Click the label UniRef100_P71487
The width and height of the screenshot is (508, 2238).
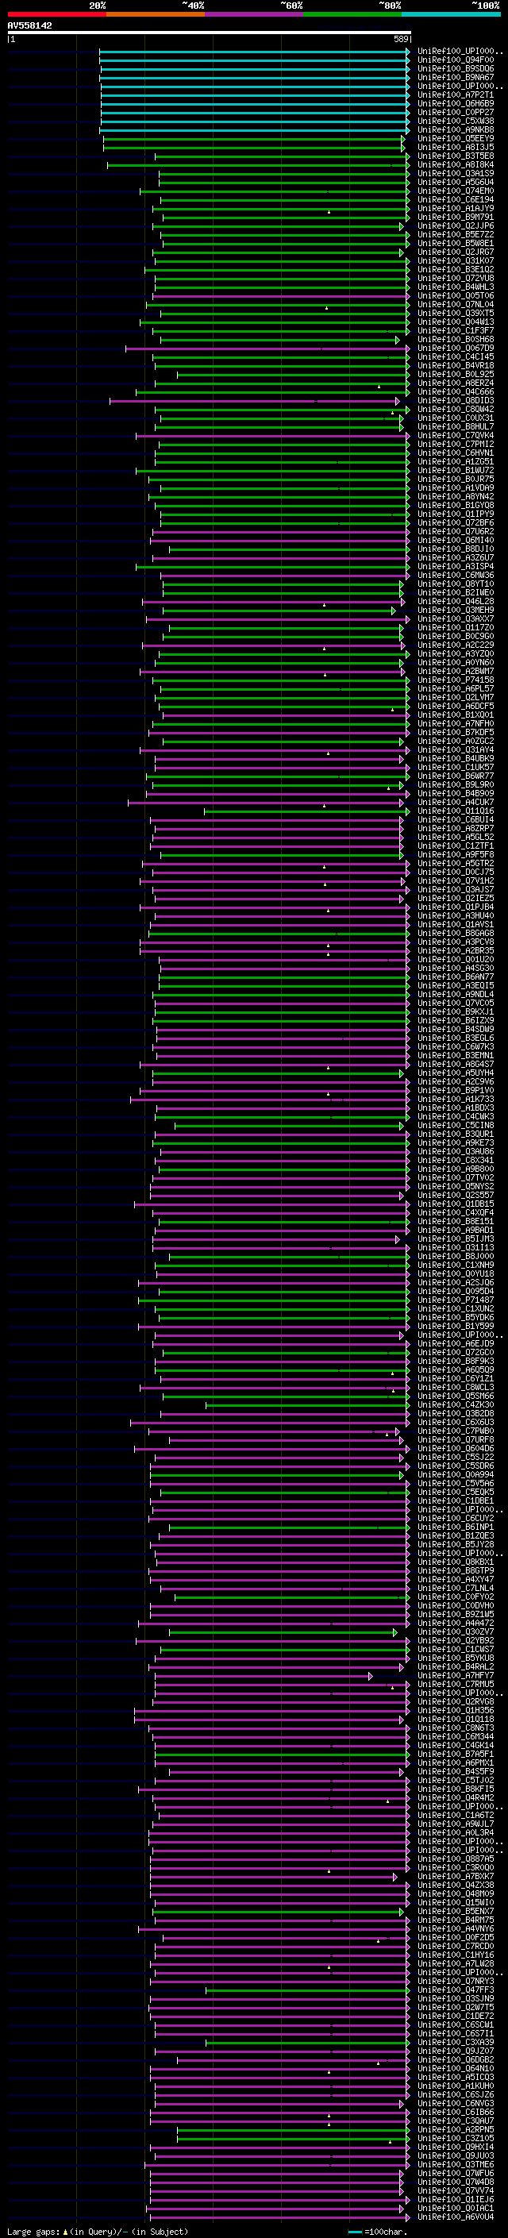pyautogui.click(x=455, y=1300)
